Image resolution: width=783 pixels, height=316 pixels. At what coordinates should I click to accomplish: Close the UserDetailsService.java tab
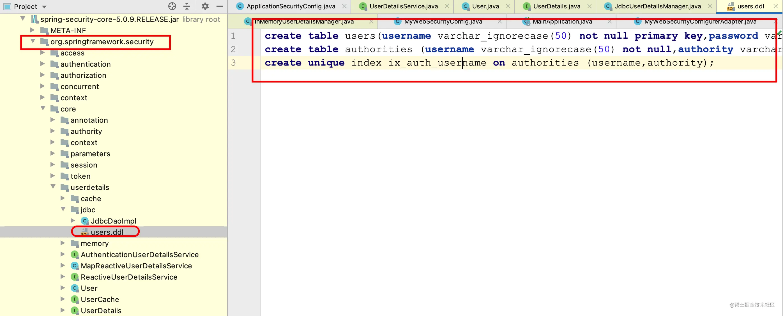[x=447, y=6]
